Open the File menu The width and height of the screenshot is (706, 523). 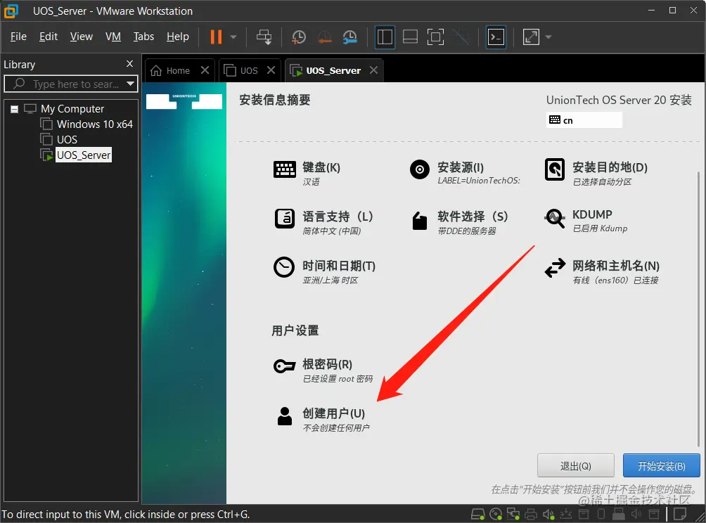coord(18,37)
